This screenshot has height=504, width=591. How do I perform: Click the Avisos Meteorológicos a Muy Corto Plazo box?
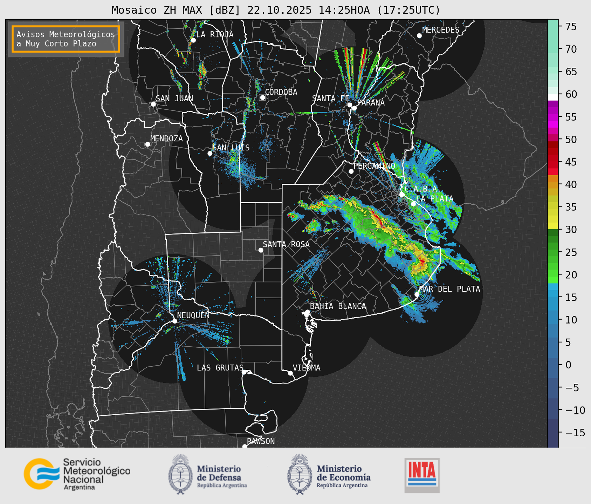(x=66, y=39)
